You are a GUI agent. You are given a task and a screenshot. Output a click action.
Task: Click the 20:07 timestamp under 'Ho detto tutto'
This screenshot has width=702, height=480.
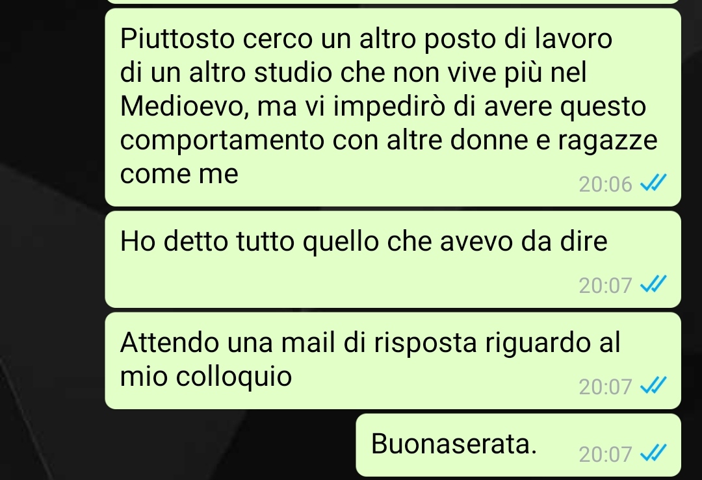coord(605,285)
